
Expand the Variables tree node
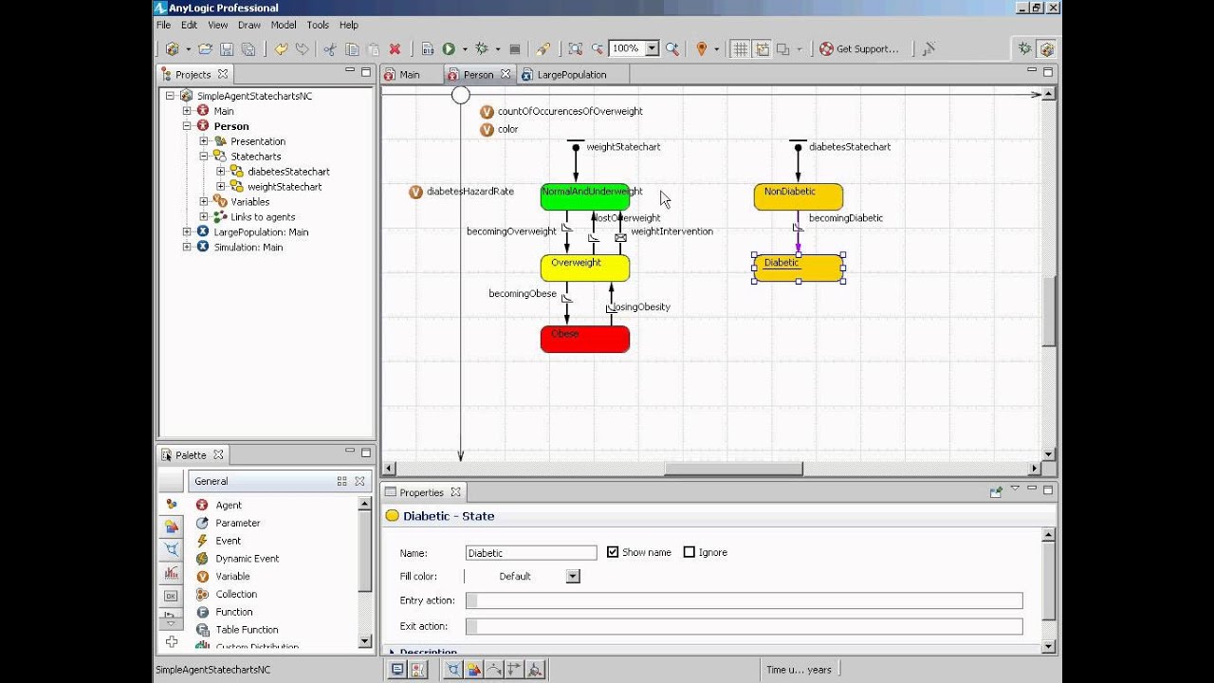click(204, 202)
